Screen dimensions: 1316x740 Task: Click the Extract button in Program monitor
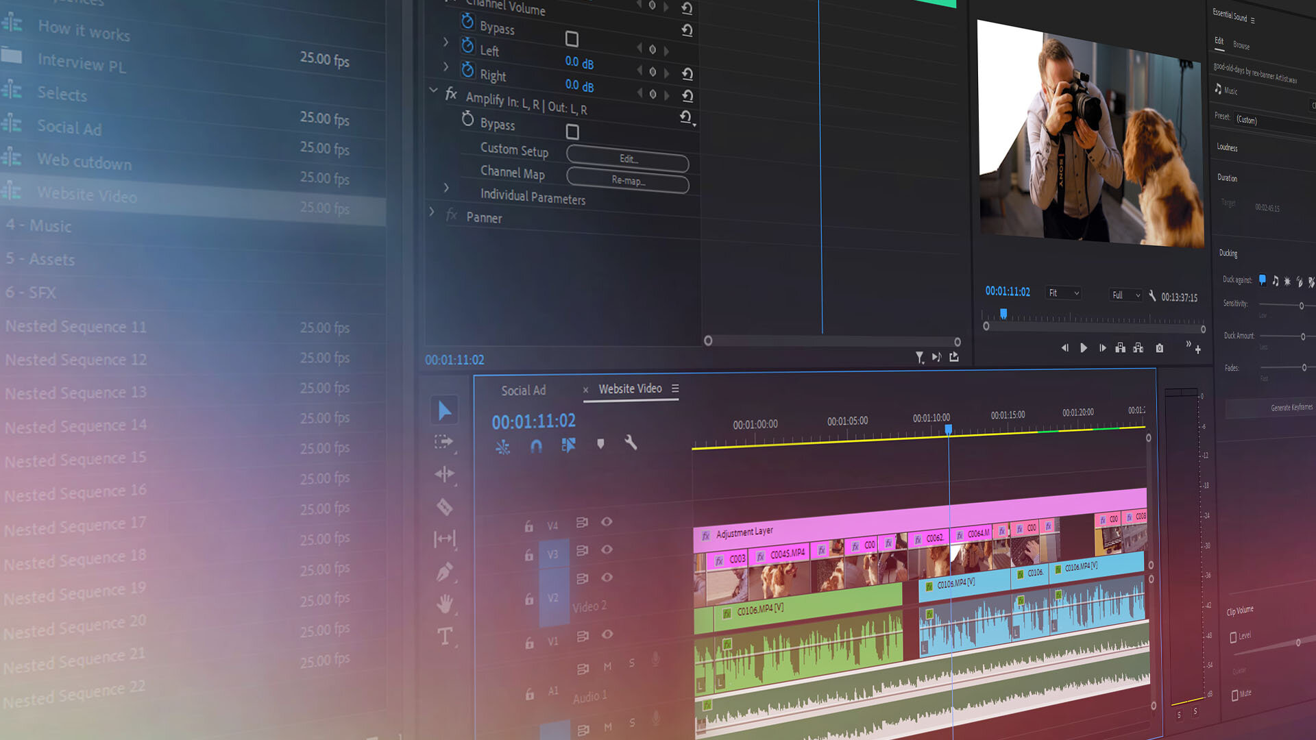pyautogui.click(x=1138, y=348)
